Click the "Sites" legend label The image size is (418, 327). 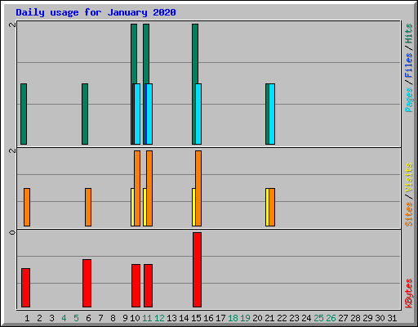(408, 214)
